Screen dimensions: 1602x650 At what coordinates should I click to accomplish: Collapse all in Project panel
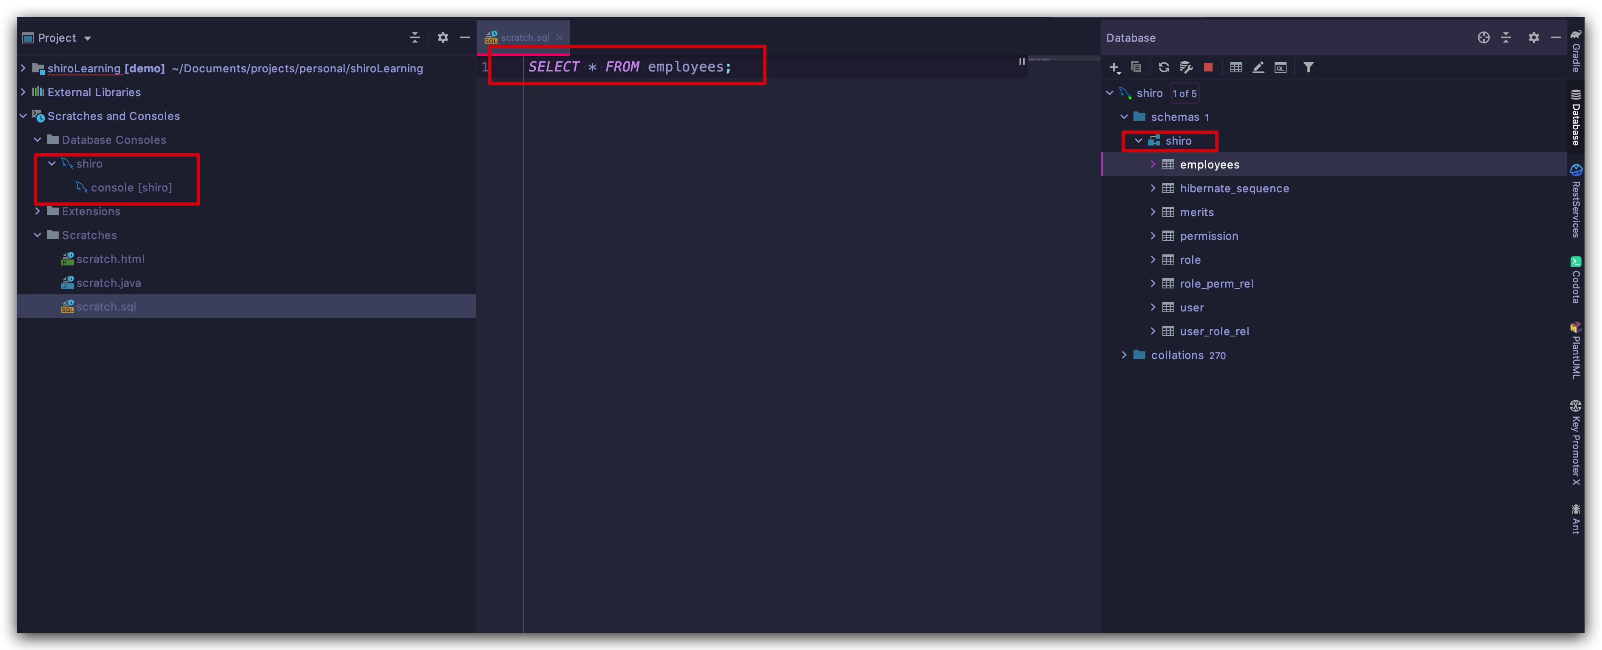point(415,38)
